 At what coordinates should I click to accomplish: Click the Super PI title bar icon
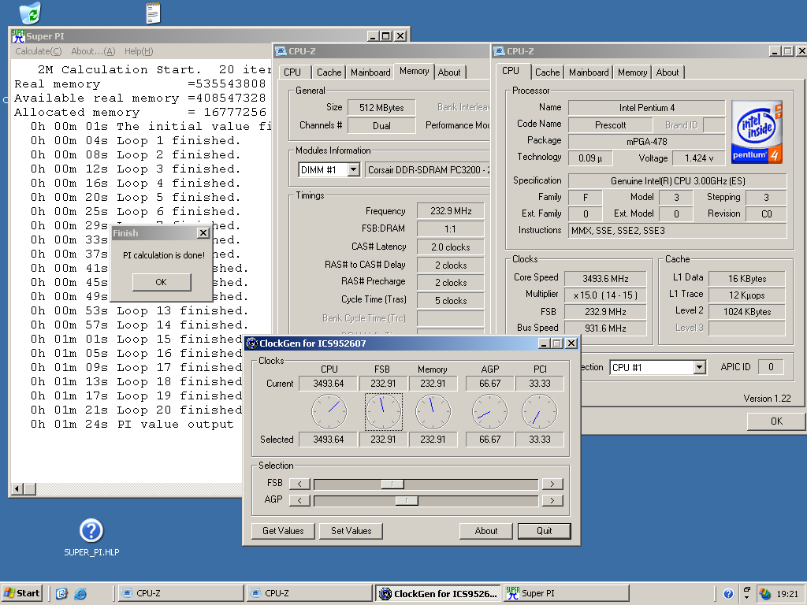(18, 36)
